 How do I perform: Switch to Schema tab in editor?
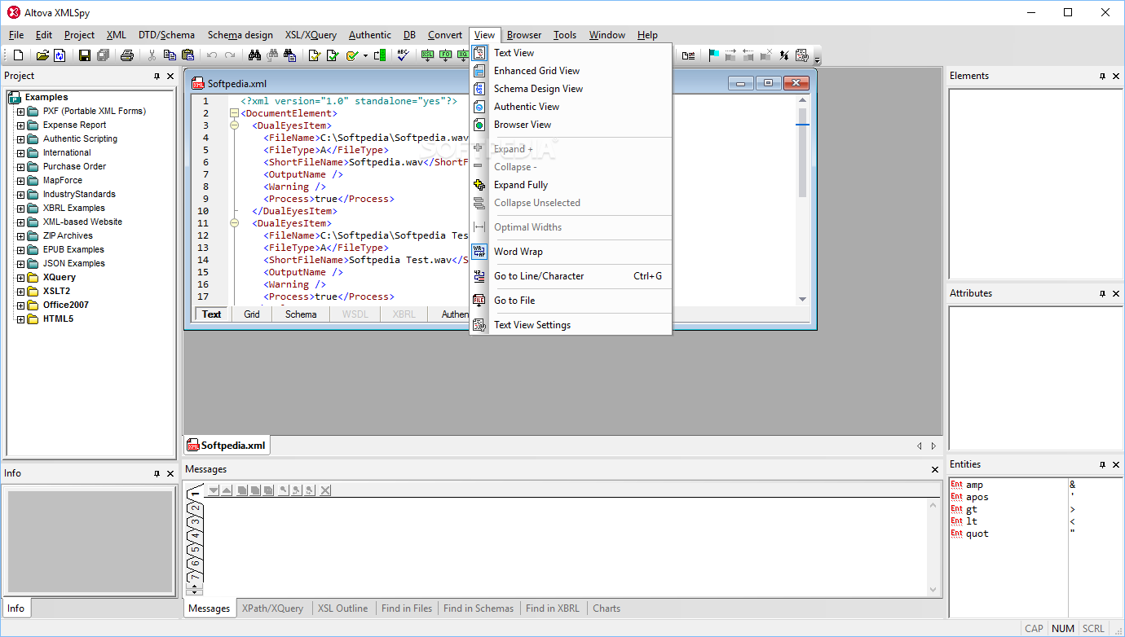[301, 314]
